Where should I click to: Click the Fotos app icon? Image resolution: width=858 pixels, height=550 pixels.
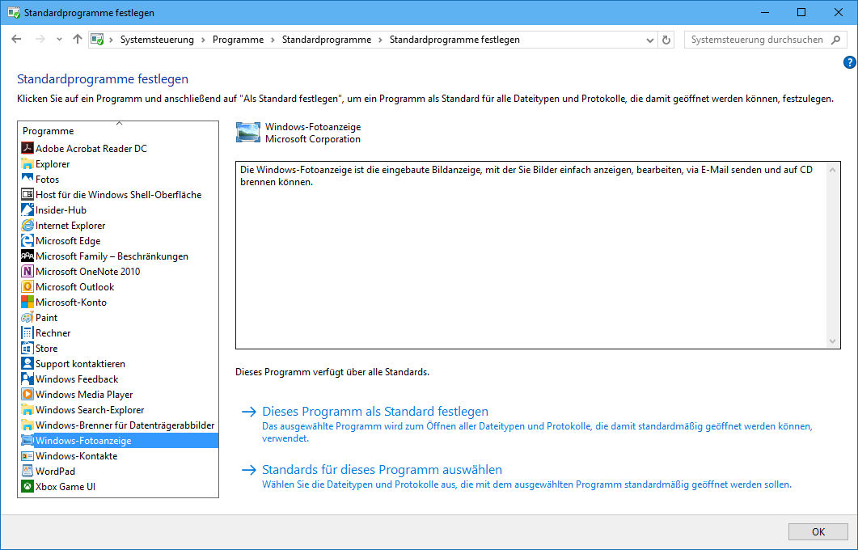click(x=27, y=179)
